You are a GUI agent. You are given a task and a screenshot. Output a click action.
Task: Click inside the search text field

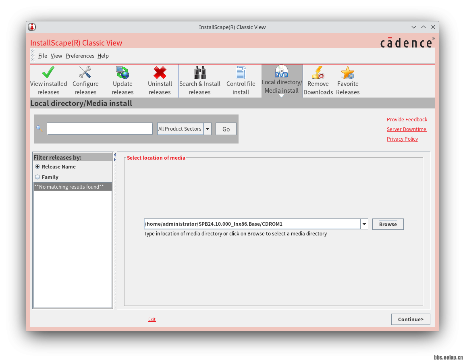click(x=100, y=129)
